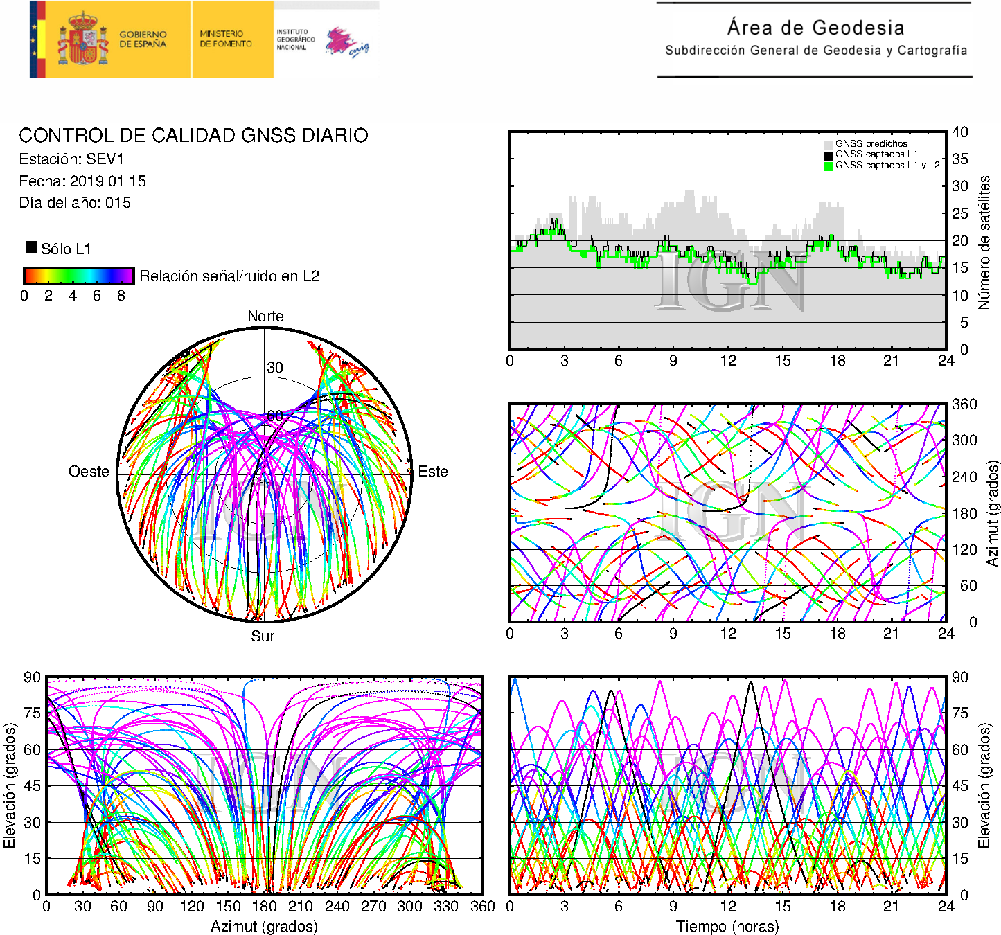Click the Ministerio de Fomento banner
Image resolution: width=1001 pixels, height=935 pixels.
tap(227, 39)
